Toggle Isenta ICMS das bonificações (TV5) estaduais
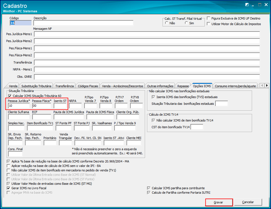Screen dimensions: 271x209 pyautogui.click(x=153, y=97)
